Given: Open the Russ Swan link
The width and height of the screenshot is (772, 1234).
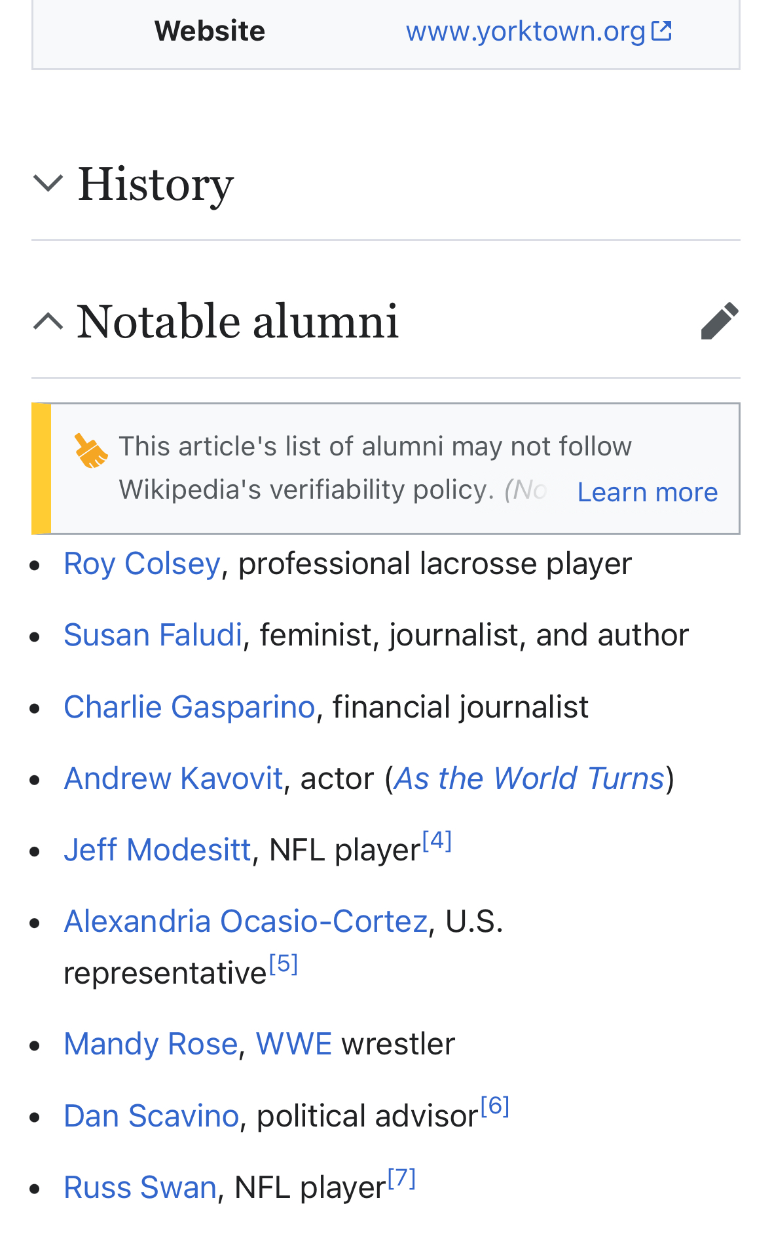Looking at the screenshot, I should tap(140, 1187).
